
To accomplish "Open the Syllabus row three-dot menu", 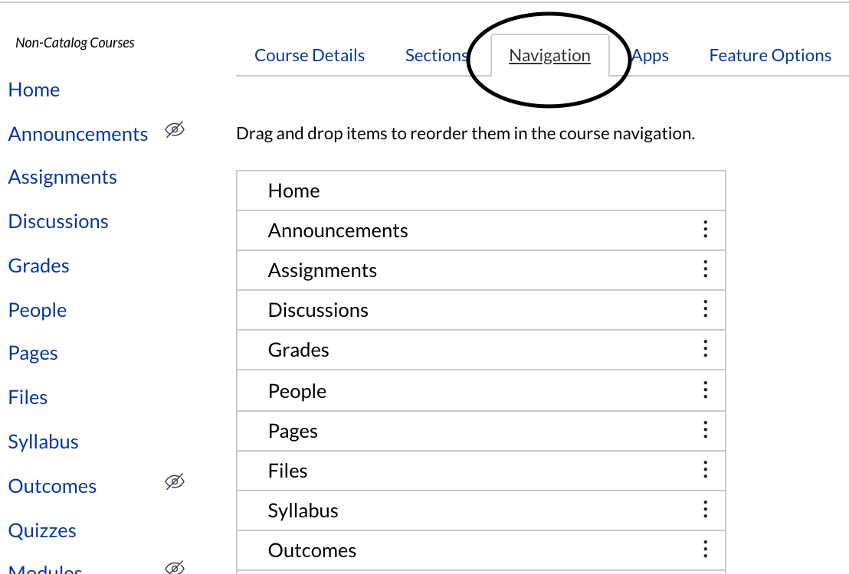I will (x=705, y=510).
